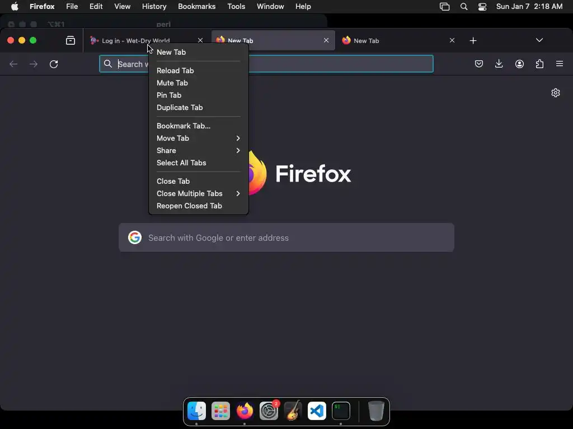
Task: Open Finder from the Dock
Action: coord(196,411)
